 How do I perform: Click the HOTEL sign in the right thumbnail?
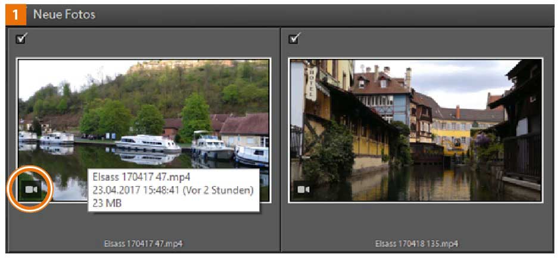(x=311, y=83)
